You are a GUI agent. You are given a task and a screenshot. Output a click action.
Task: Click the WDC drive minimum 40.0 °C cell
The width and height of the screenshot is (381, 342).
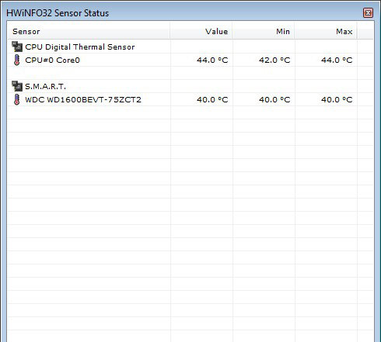click(x=274, y=99)
